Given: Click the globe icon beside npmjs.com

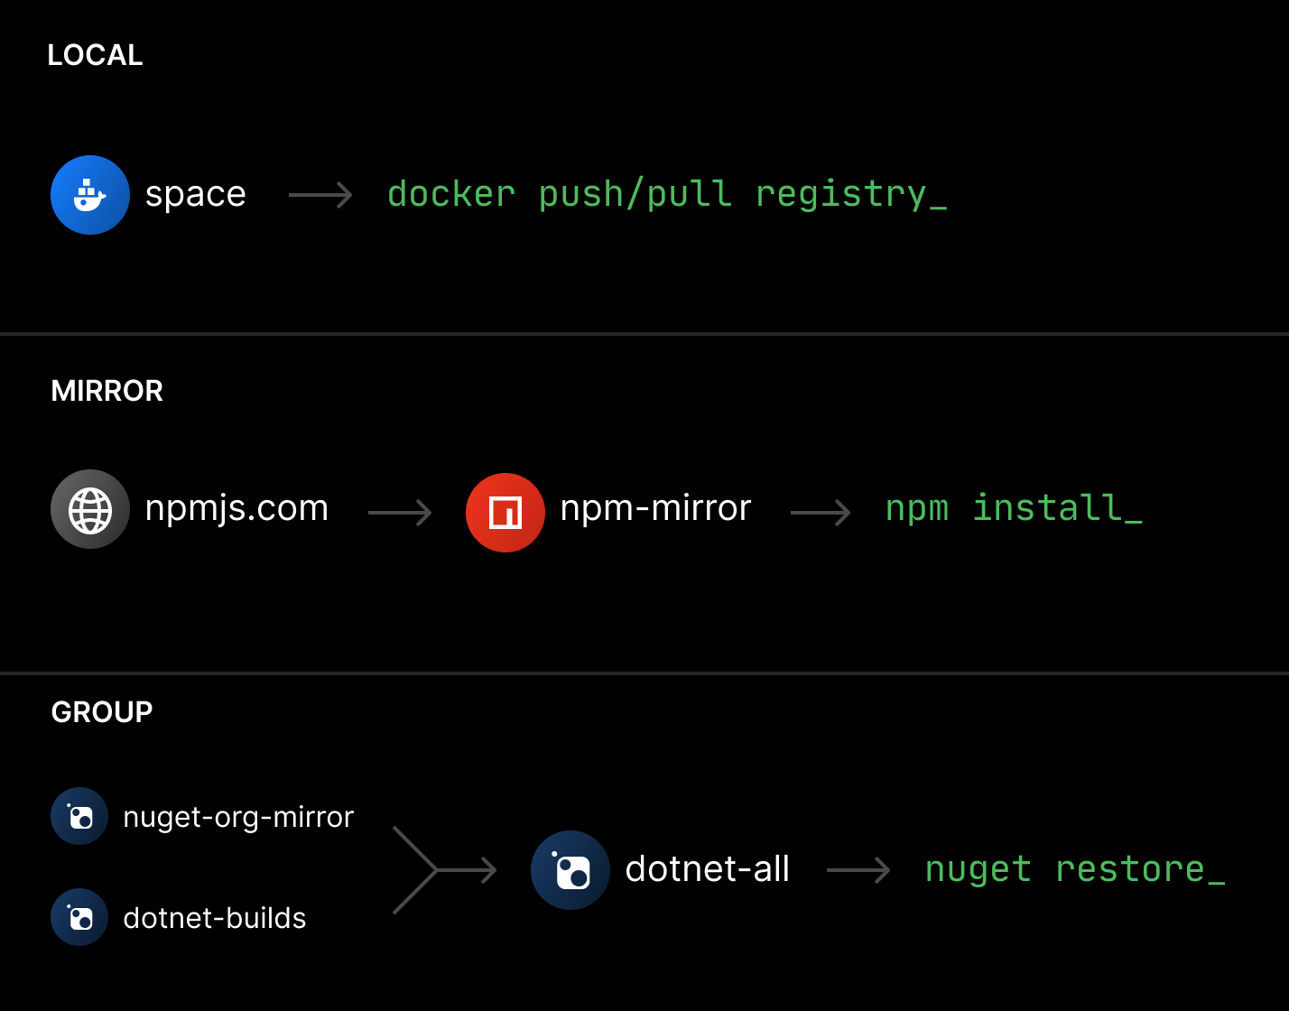Looking at the screenshot, I should point(90,509).
